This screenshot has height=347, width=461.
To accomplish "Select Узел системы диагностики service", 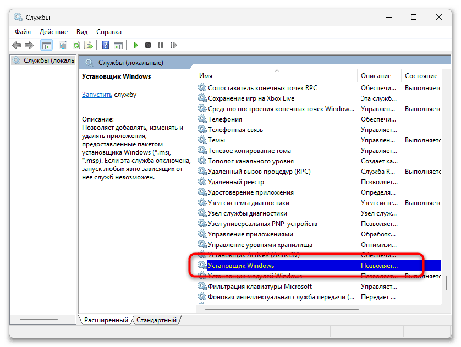I will pos(249,203).
